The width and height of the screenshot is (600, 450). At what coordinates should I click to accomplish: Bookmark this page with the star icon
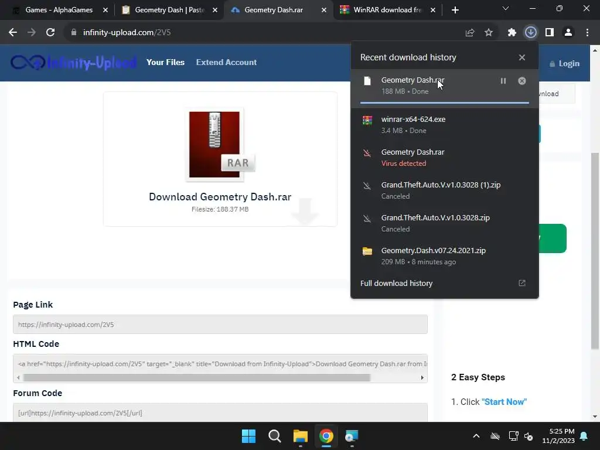click(x=489, y=33)
